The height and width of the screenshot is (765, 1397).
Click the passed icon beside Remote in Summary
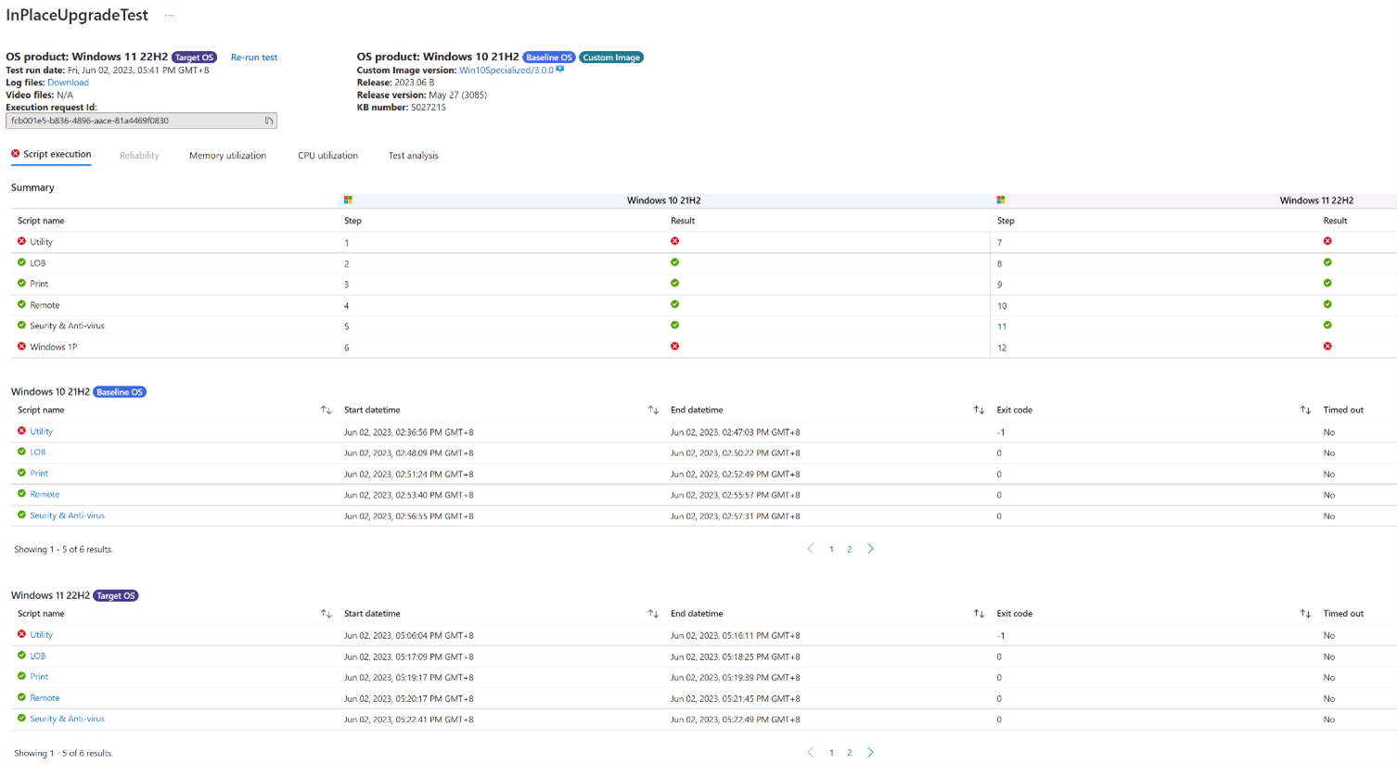(21, 304)
